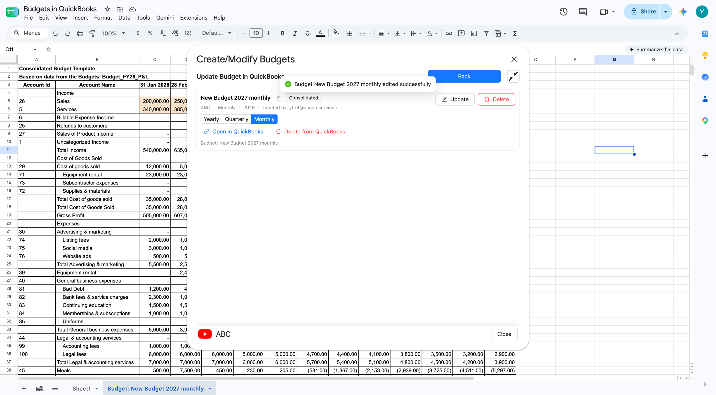716x395 pixels.
Task: Open Budget sheet tab options arrow
Action: tap(210, 388)
